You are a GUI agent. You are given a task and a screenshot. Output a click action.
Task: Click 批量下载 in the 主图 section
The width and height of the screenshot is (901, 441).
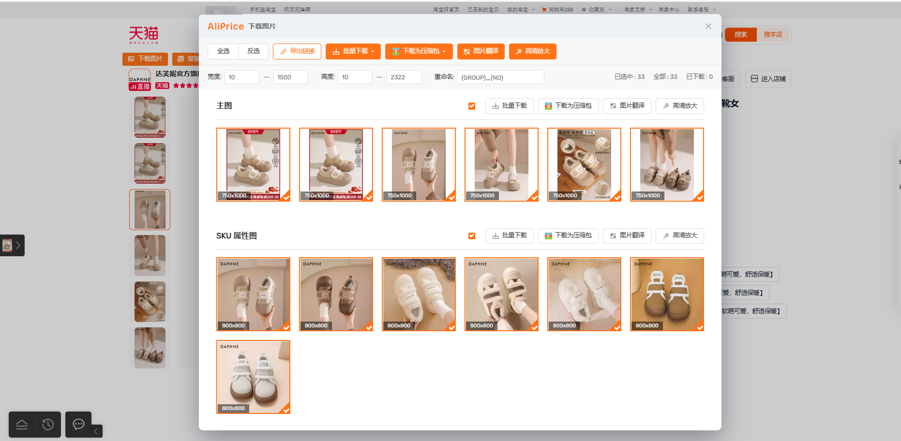coord(510,106)
